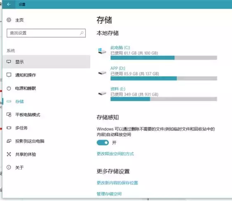Open 此电脑 (C:) drive details

(120, 48)
